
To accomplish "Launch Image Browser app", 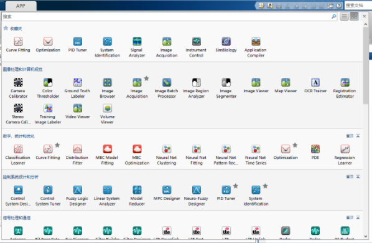I will pos(107,88).
